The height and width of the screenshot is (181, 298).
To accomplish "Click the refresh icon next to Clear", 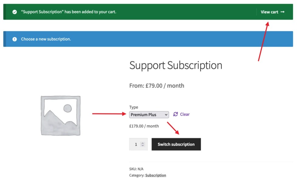I will (x=175, y=114).
